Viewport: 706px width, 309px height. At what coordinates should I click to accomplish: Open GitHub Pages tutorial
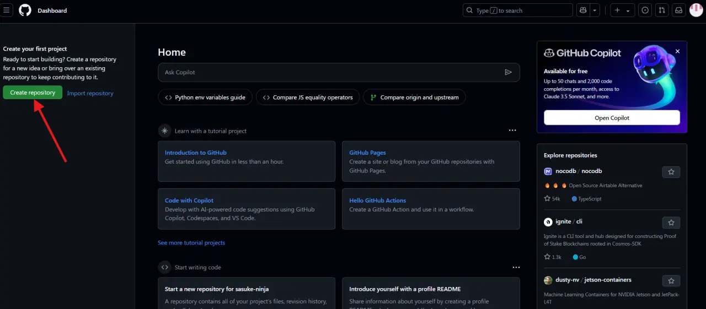click(x=367, y=153)
